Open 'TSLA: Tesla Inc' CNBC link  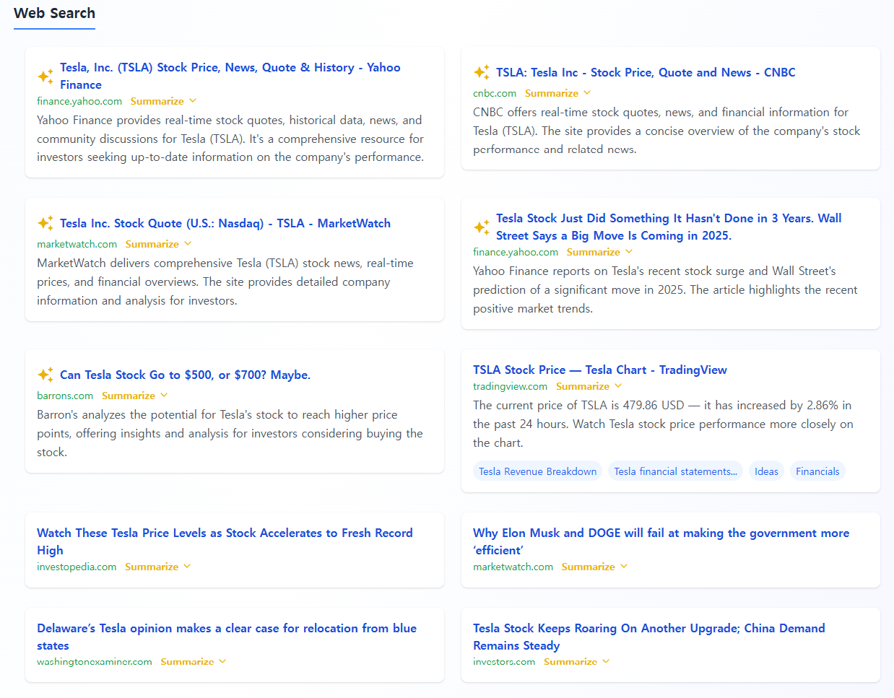(x=646, y=72)
